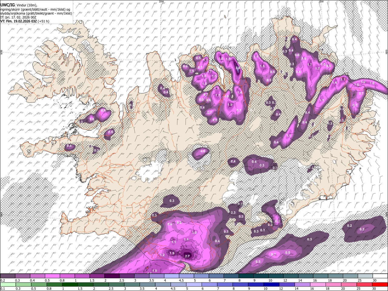Pick upper legend swatch between 4 and 4.5
This screenshot has height=291, width=388.
[x=172, y=276]
